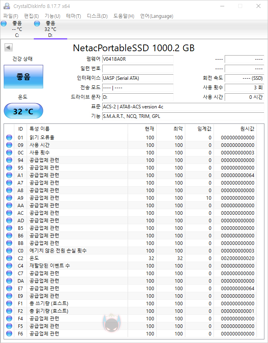The width and height of the screenshot is (268, 343).
Task: Click the 최악 column header
Action: pyautogui.click(x=171, y=129)
